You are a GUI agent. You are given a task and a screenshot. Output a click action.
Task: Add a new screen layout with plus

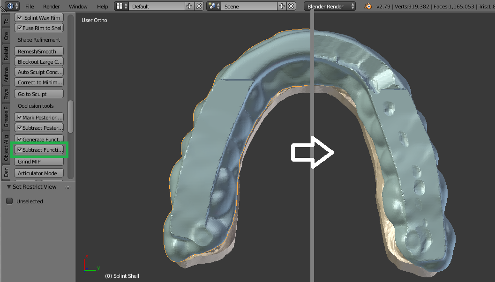coord(189,6)
